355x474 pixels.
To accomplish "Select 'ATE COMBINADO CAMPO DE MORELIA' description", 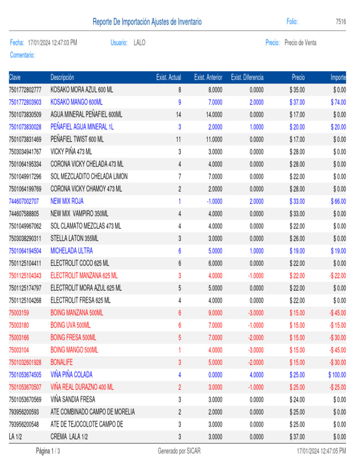I will [92, 412].
